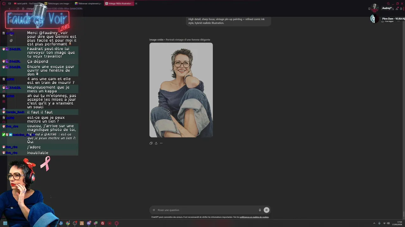The width and height of the screenshot is (405, 227).
Task: Open préférences en matière de cookies link
Action: pyautogui.click(x=254, y=217)
